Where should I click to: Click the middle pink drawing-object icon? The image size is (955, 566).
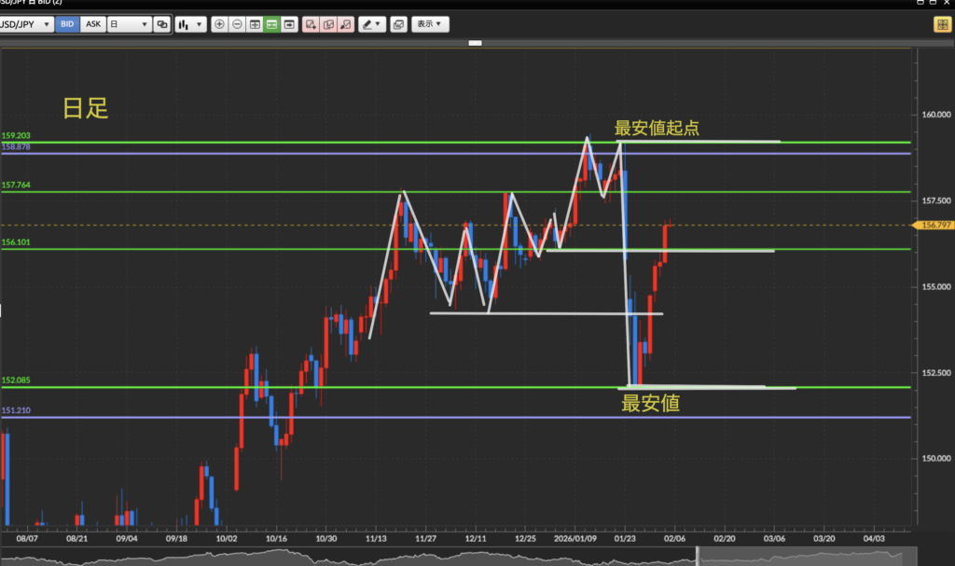pyautogui.click(x=328, y=24)
